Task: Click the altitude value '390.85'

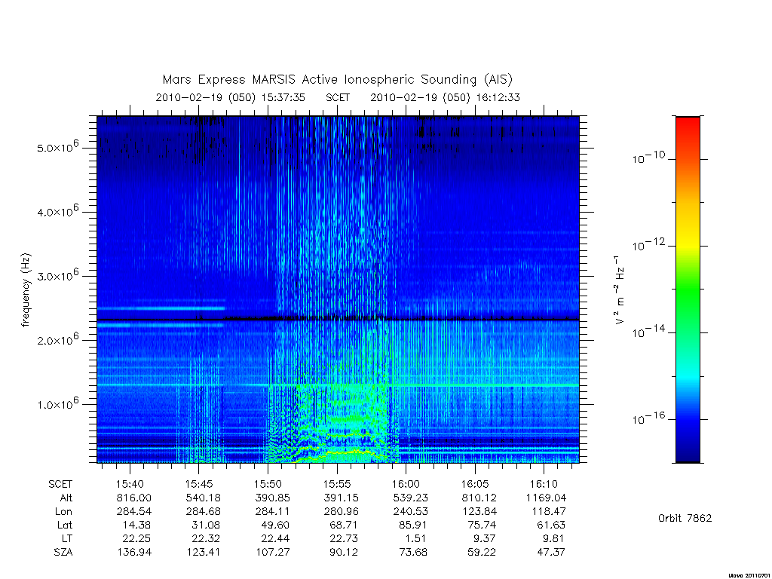Action: (272, 498)
